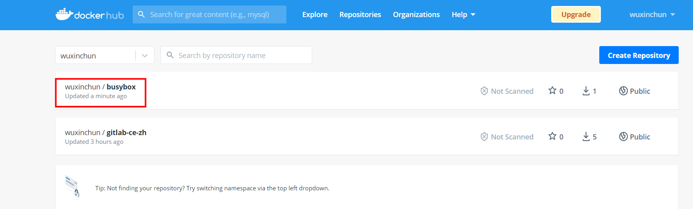
Task: Click the magnifier icon in repository search
Action: tap(170, 55)
